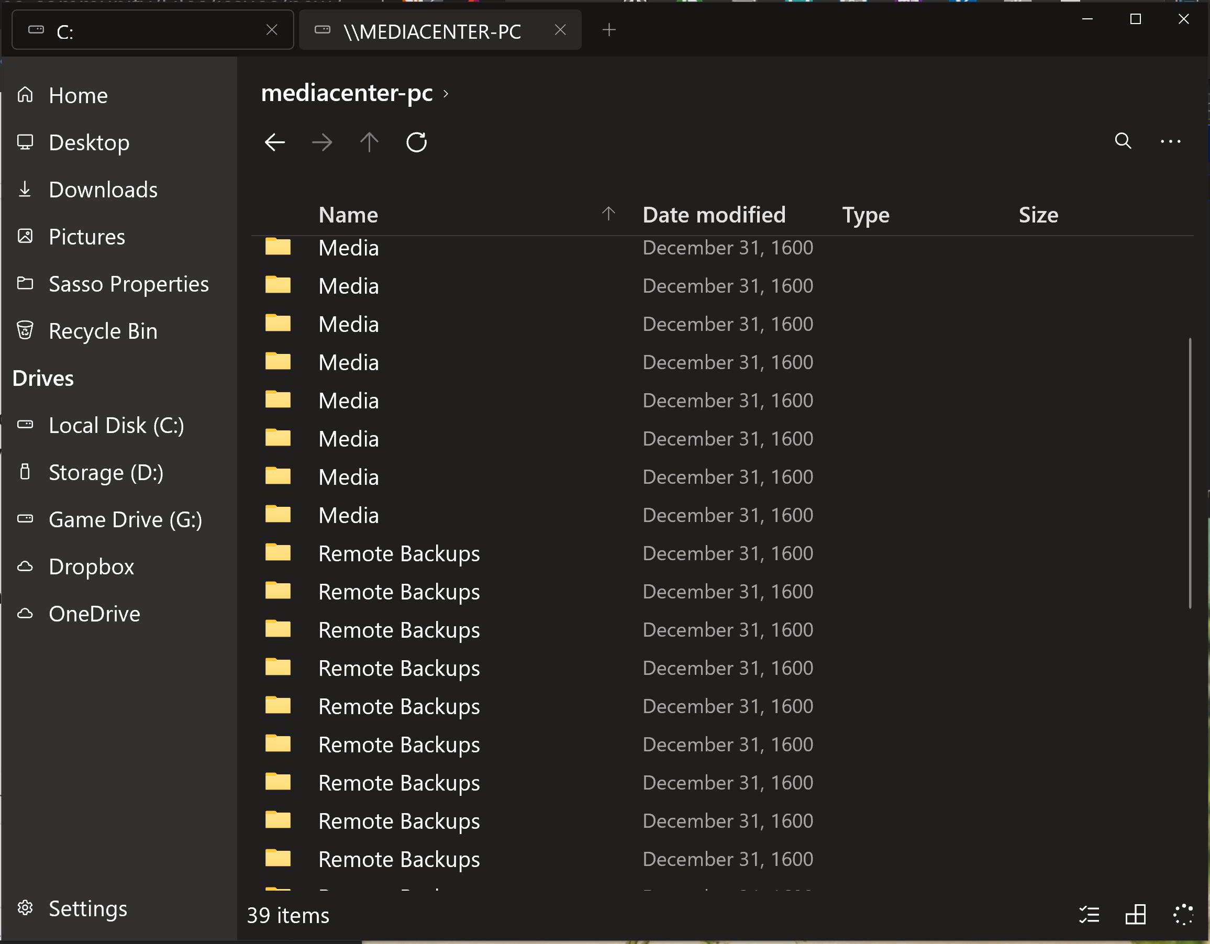Click the up directory arrow
1210x944 pixels.
tap(369, 142)
